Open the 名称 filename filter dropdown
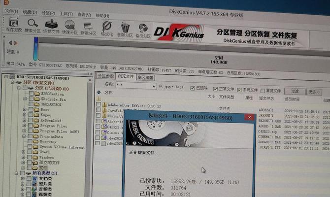The width and height of the screenshot is (330, 197). point(154,87)
